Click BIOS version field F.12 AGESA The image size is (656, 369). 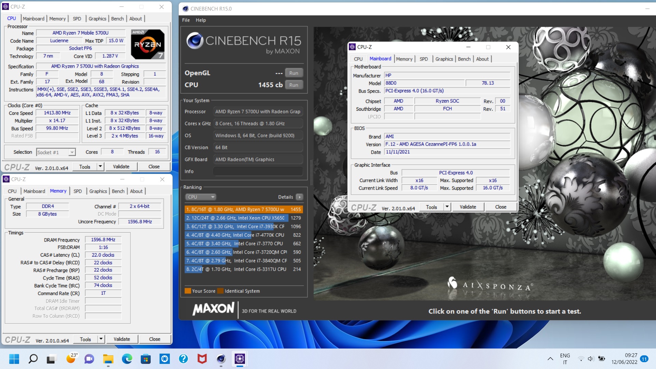coord(447,144)
